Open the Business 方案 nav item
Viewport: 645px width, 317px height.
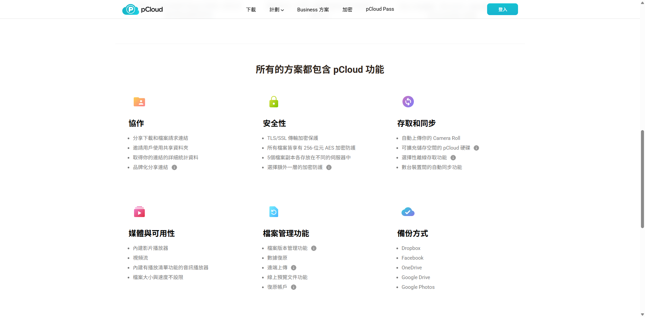[313, 9]
